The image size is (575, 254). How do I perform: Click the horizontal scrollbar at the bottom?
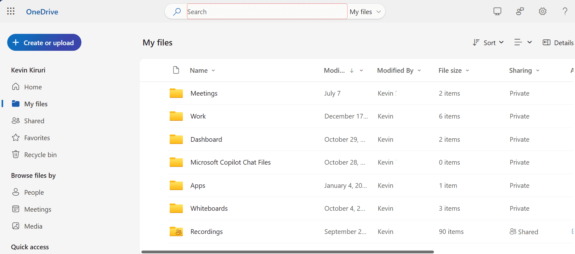[287, 252]
